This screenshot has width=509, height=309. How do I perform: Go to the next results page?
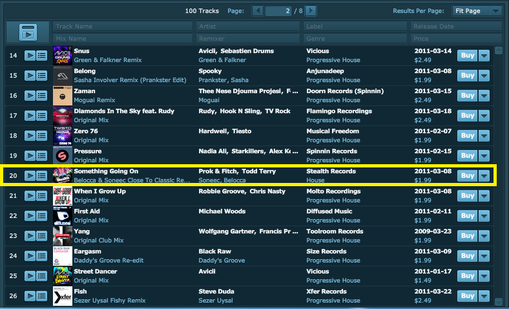point(311,11)
